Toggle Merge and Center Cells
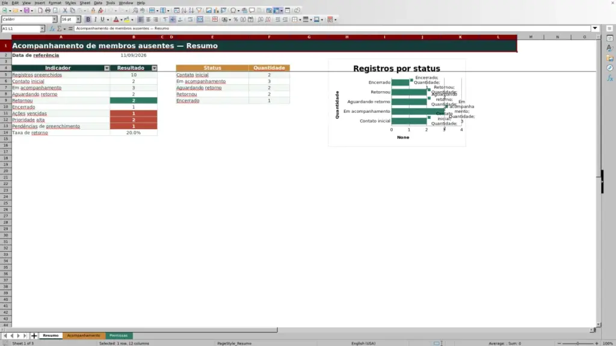Image resolution: width=616 pixels, height=346 pixels. [200, 19]
